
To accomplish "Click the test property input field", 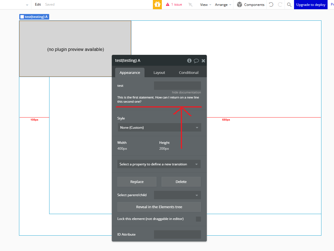I will tap(177, 86).
